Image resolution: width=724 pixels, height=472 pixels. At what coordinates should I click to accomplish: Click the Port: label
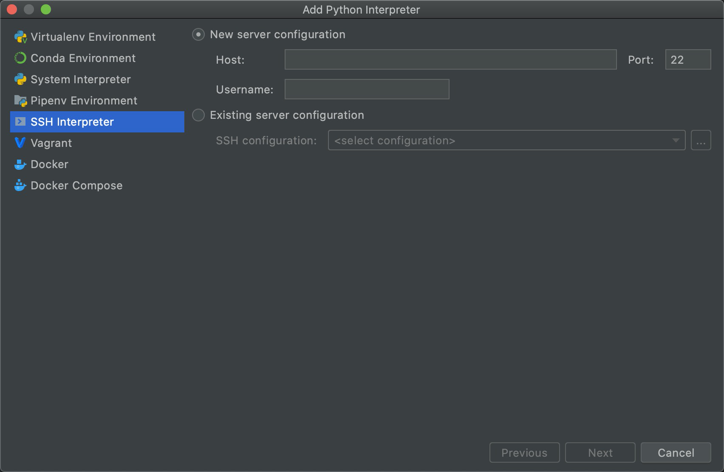pyautogui.click(x=641, y=60)
